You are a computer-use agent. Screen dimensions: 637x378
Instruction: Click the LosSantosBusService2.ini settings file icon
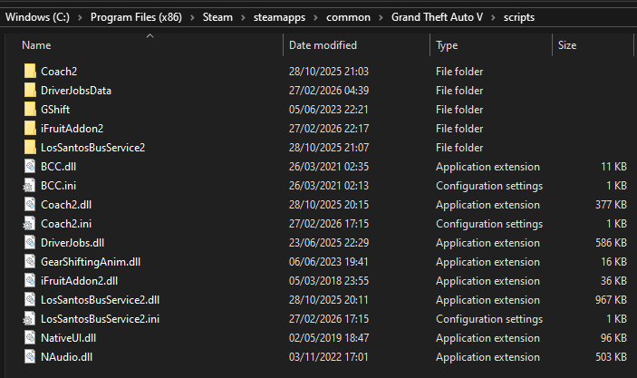click(x=29, y=319)
